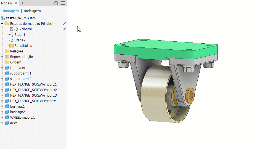This screenshot has width=265, height=149.
Task: Click the Stage1 model state icon
Action: click(12, 35)
